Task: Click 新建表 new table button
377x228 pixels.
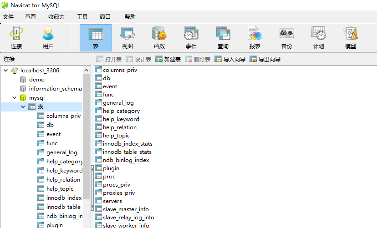Action: point(168,59)
